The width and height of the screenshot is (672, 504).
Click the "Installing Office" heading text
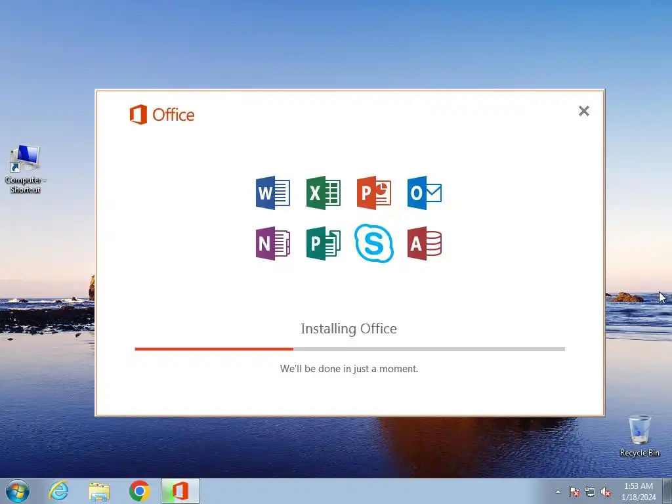point(349,329)
